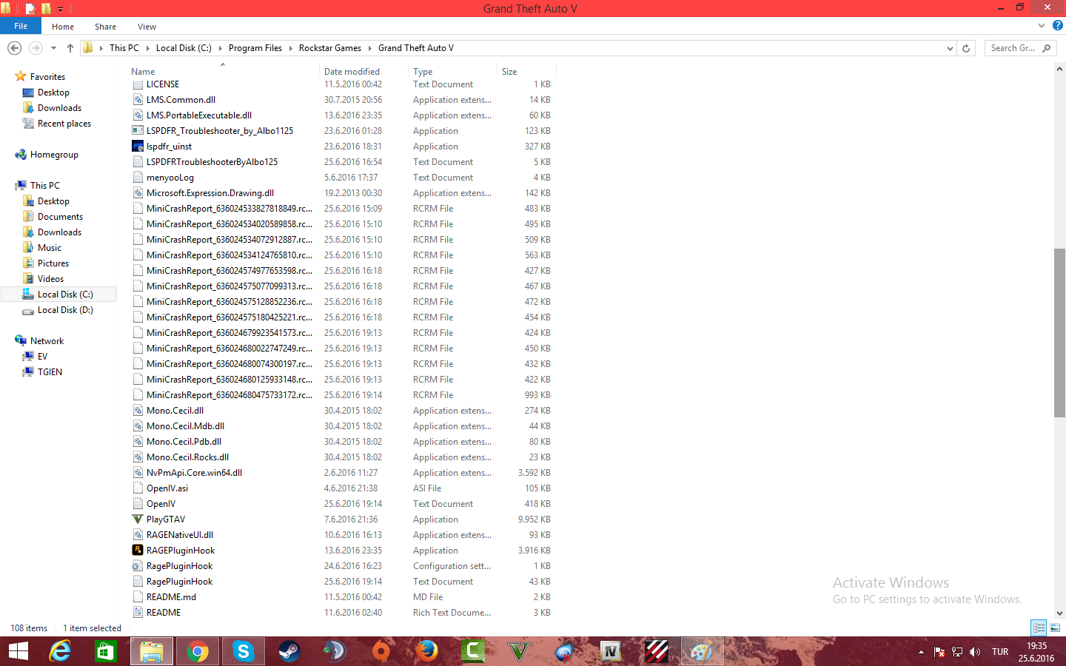Go back with the Back arrow button

tap(14, 48)
